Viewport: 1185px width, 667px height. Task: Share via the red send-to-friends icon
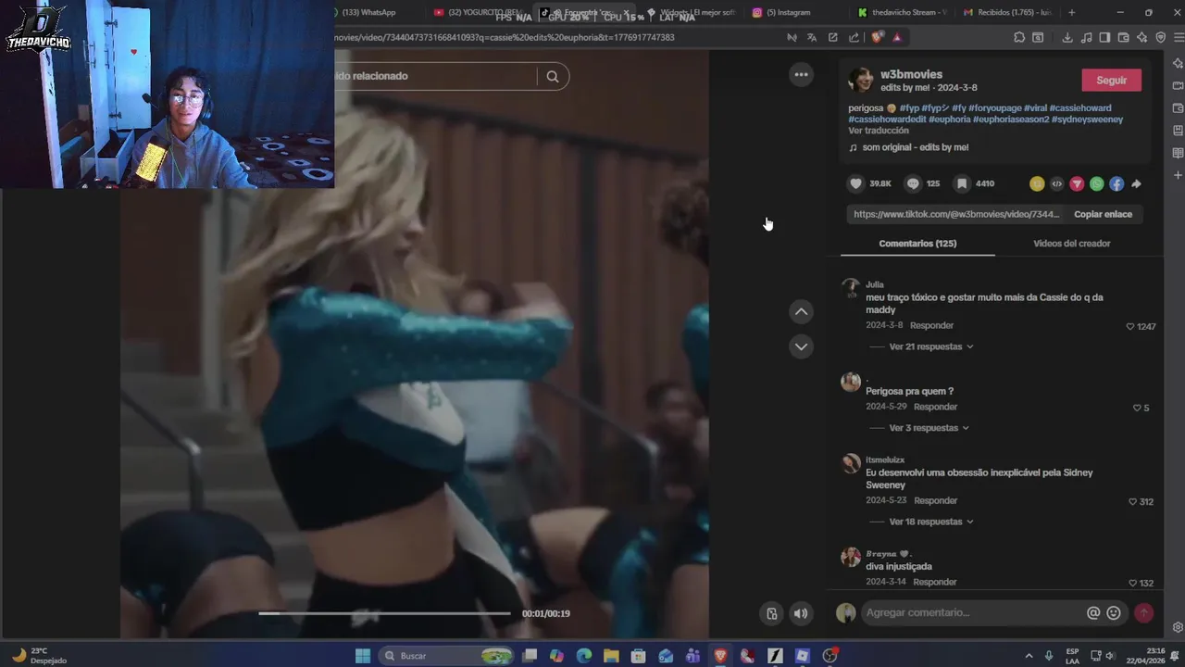pos(1077,183)
